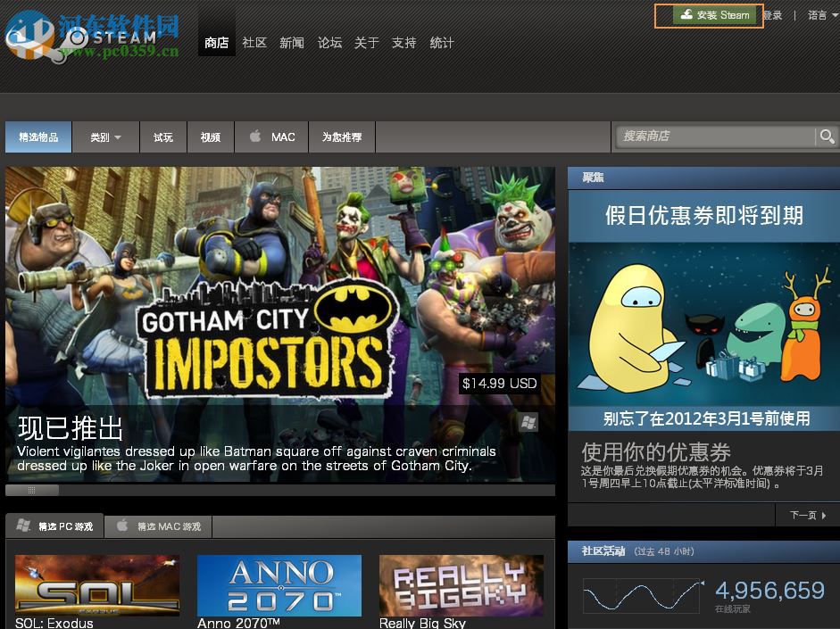Click the 假日优惠券即将到期 coupon image
This screenshot has width=840, height=629.
click(x=704, y=310)
